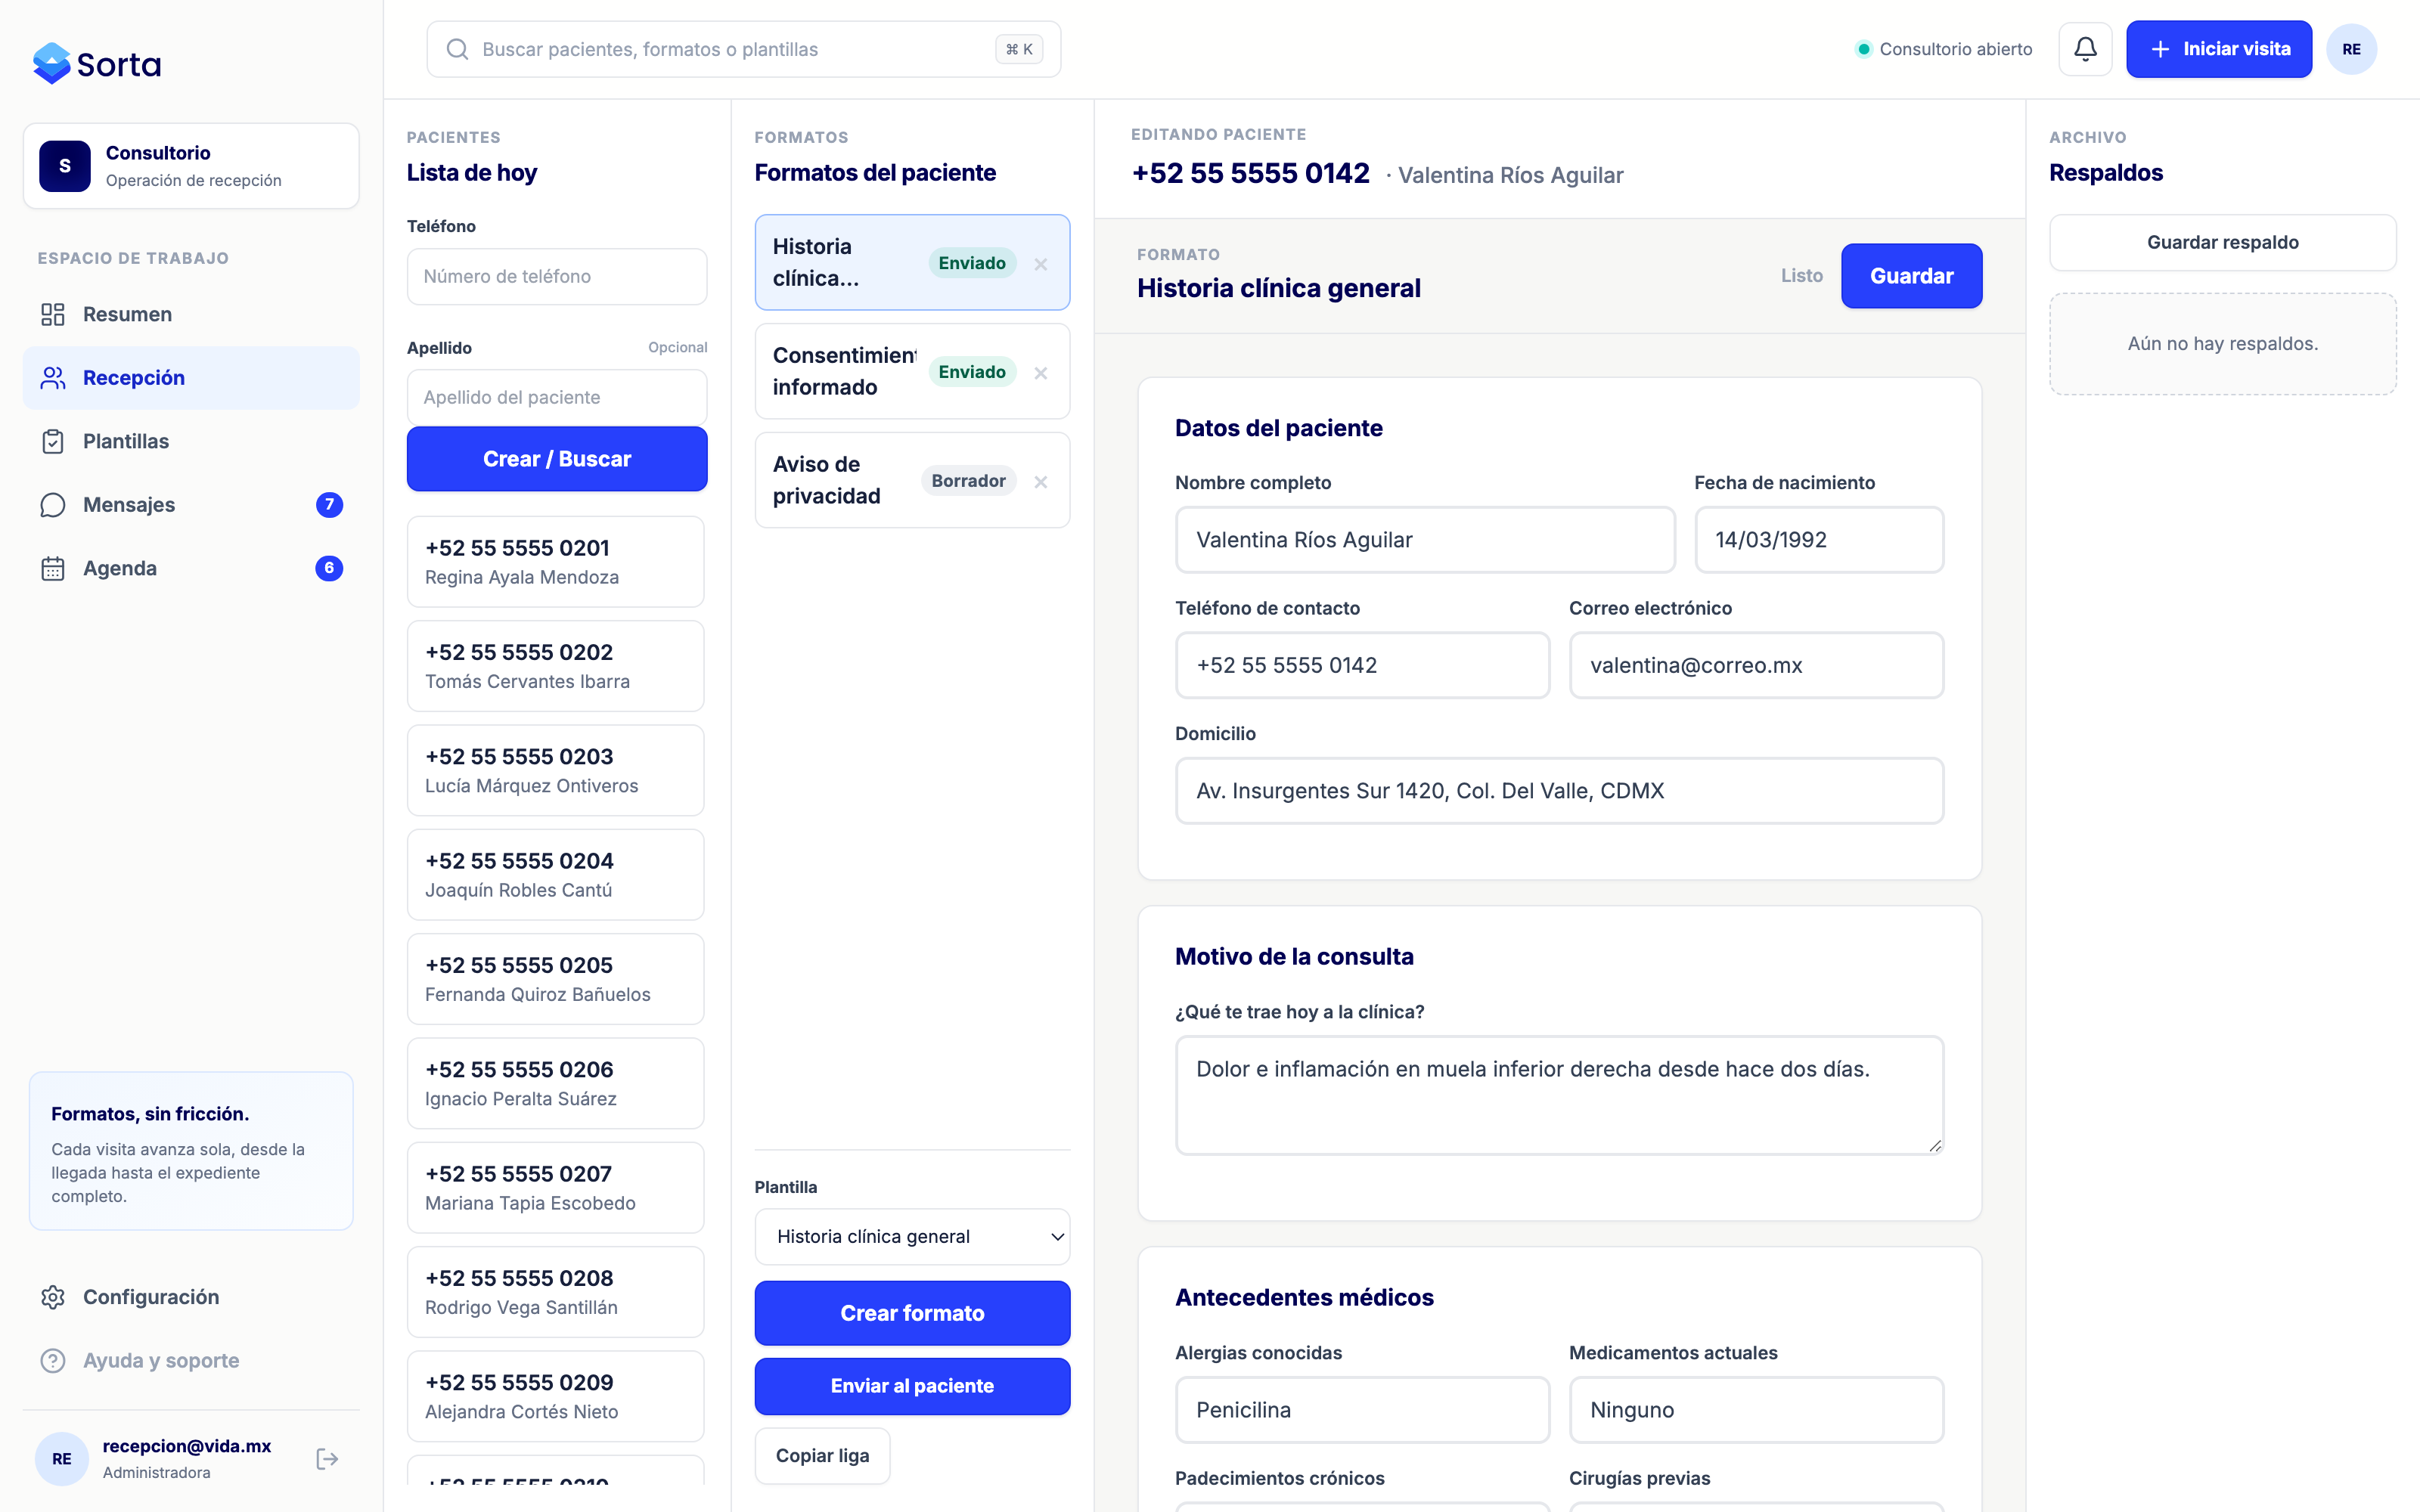Go to Recepción in sidebar
The width and height of the screenshot is (2420, 1512).
pyautogui.click(x=191, y=378)
